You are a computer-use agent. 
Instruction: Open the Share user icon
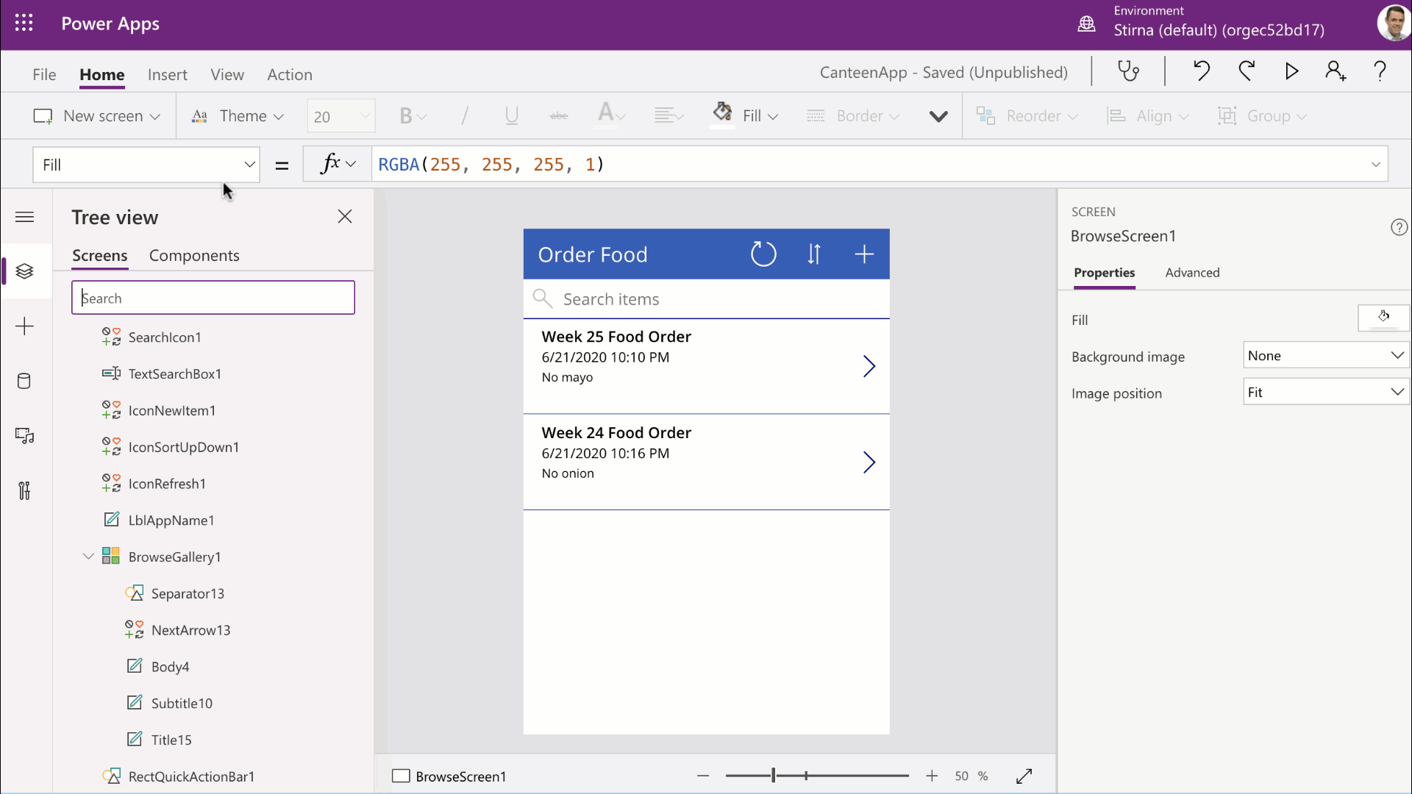point(1336,71)
